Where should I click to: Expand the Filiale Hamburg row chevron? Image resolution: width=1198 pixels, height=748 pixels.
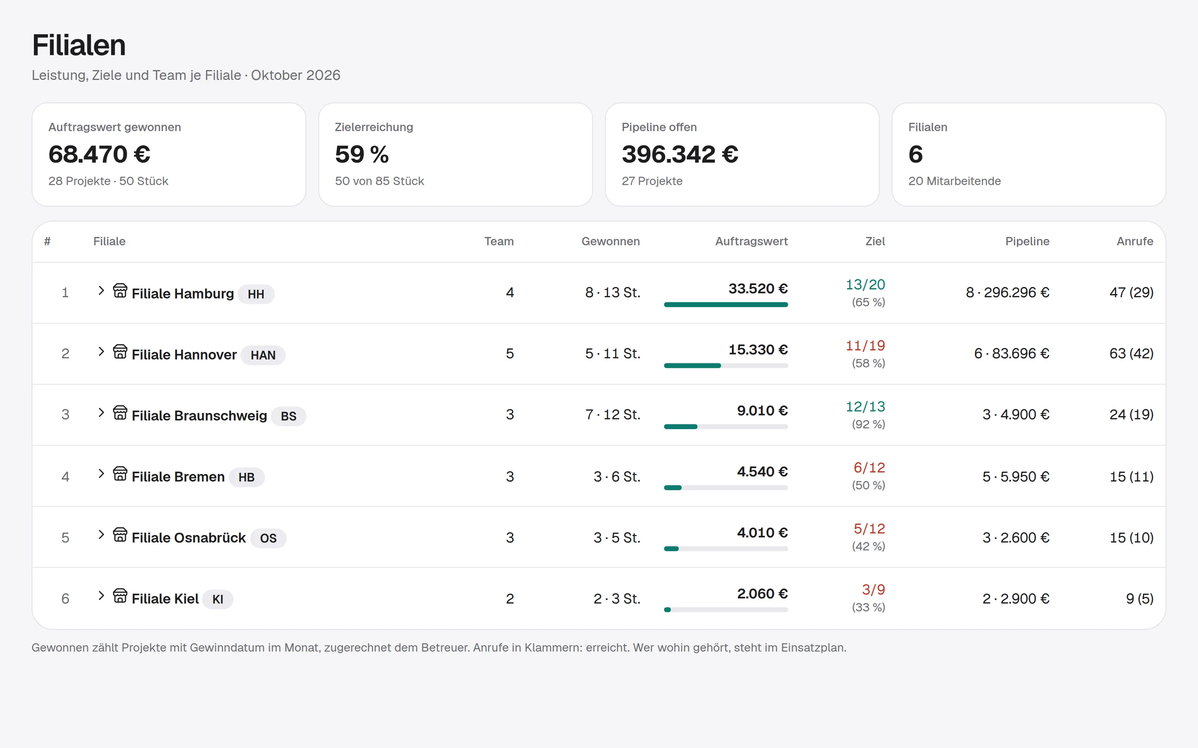[101, 290]
